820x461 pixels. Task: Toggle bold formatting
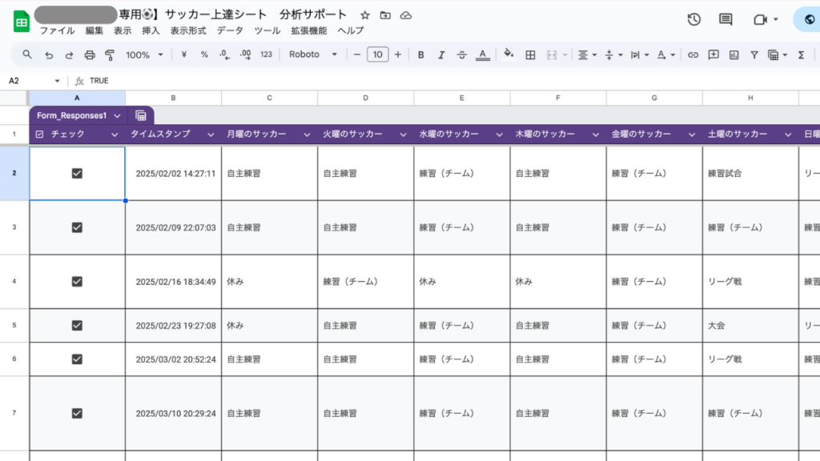point(421,55)
